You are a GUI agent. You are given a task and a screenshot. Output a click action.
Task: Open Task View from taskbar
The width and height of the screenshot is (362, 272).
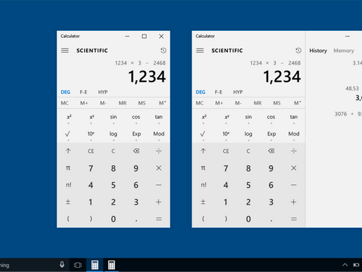78,265
